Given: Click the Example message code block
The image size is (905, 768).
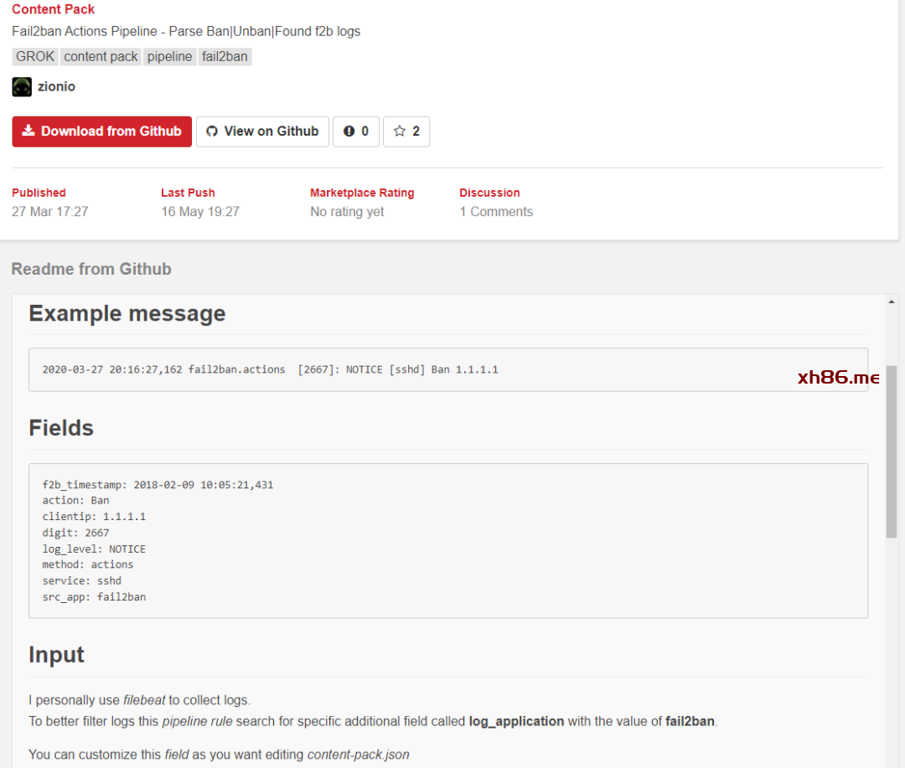Looking at the screenshot, I should tap(447, 369).
